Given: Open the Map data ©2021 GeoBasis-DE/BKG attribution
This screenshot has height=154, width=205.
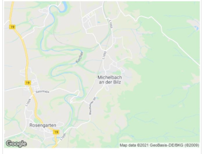Looking at the screenshot, I should point(159,145).
